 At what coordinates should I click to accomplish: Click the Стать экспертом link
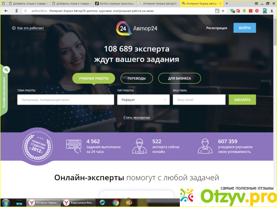point(136,117)
